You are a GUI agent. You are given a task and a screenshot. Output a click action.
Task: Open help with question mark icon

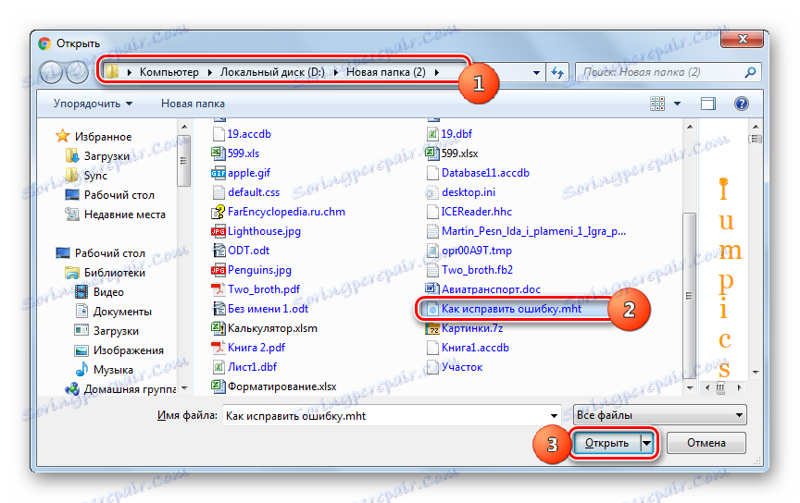742,104
